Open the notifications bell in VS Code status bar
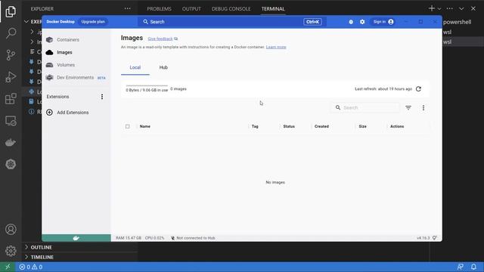The height and width of the screenshot is (272, 484). (x=473, y=267)
